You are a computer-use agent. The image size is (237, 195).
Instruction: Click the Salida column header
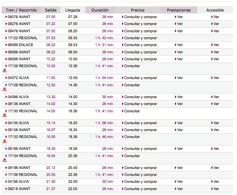(x=51, y=10)
